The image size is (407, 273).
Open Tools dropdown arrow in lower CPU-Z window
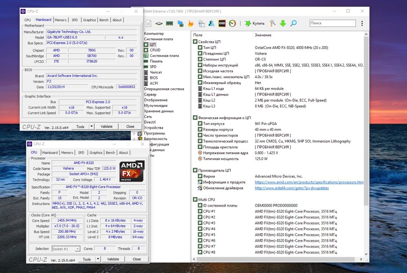[98, 259]
